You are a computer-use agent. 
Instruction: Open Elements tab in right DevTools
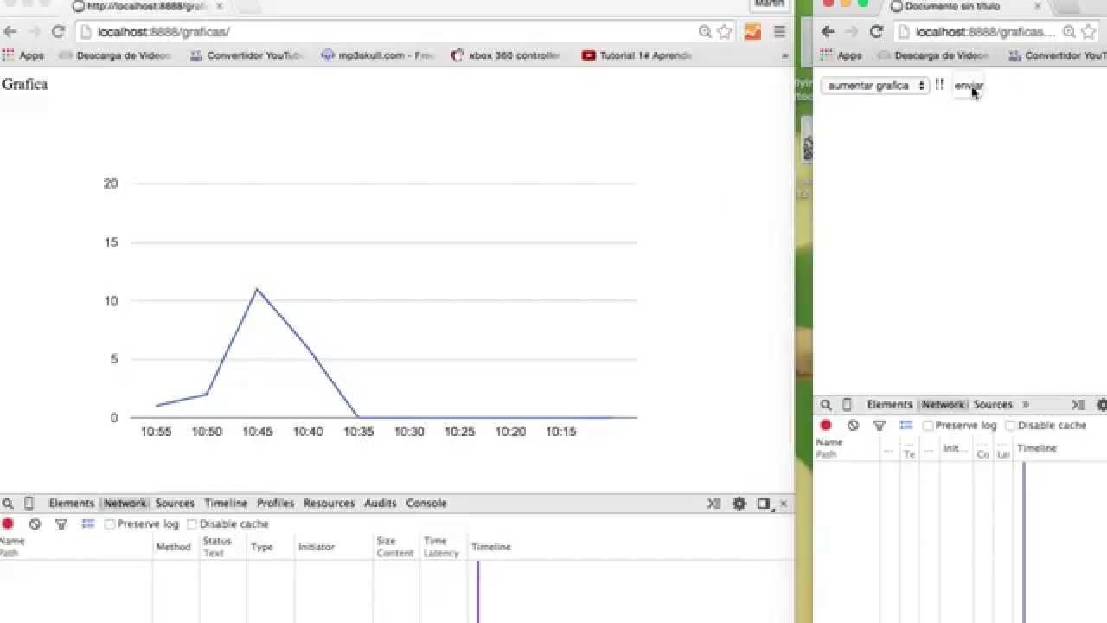click(889, 405)
